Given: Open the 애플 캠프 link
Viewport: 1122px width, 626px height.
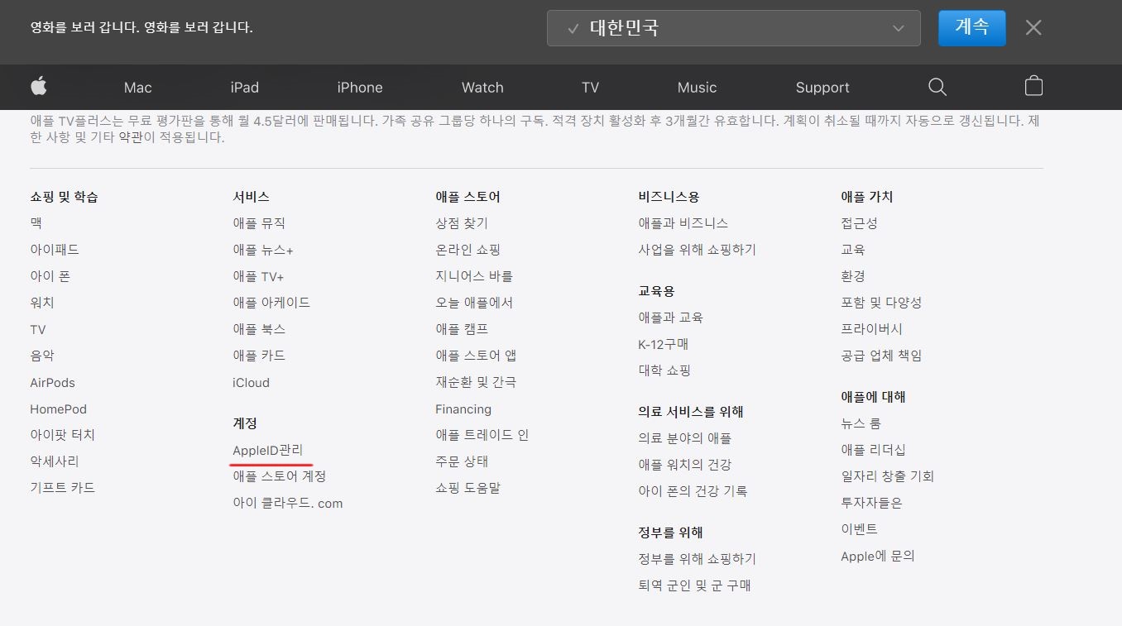Looking at the screenshot, I should pyautogui.click(x=462, y=329).
